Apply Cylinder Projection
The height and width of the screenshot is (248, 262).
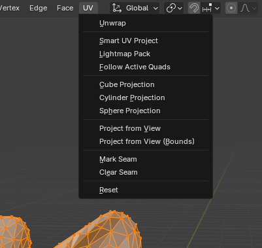pos(146,97)
